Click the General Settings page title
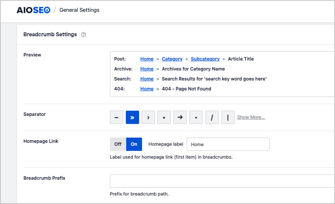335x204 pixels. click(x=79, y=10)
